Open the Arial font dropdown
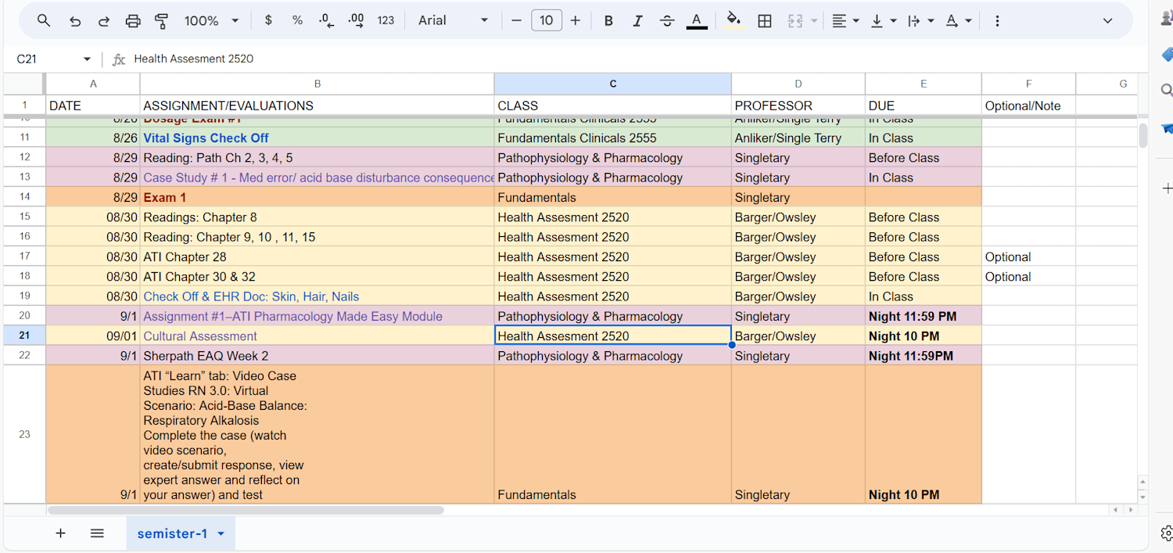This screenshot has width=1173, height=553. tap(453, 21)
